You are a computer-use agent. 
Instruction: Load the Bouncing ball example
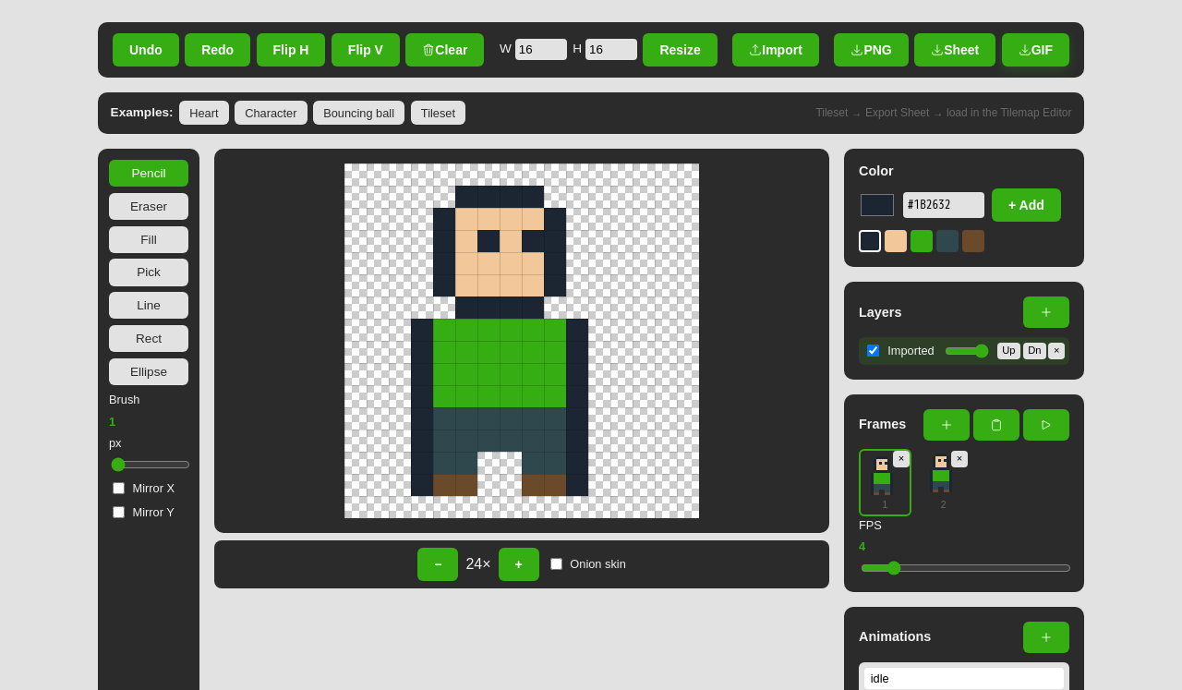tap(358, 113)
